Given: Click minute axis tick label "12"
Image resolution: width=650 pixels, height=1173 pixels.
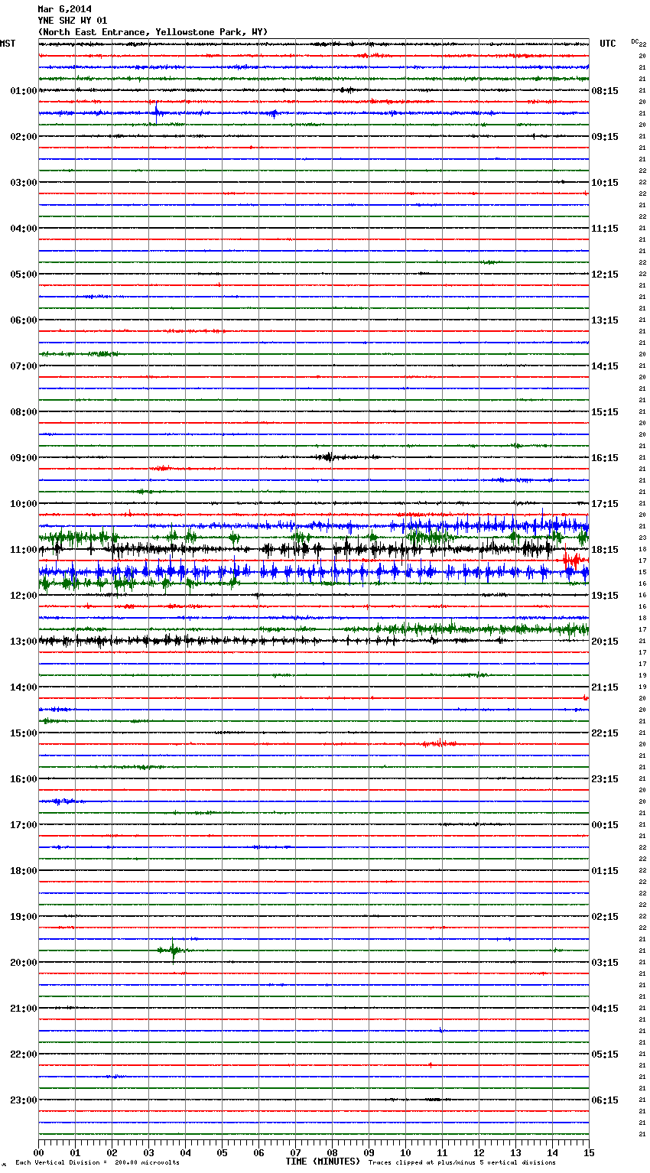Looking at the screenshot, I should point(479,1152).
